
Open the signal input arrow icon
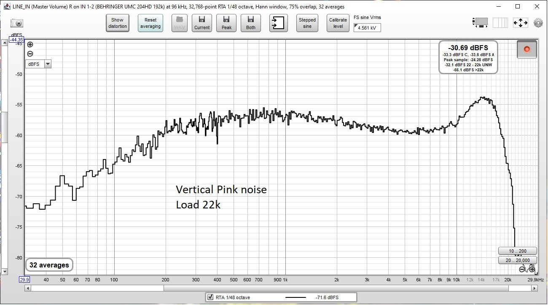coord(279,23)
